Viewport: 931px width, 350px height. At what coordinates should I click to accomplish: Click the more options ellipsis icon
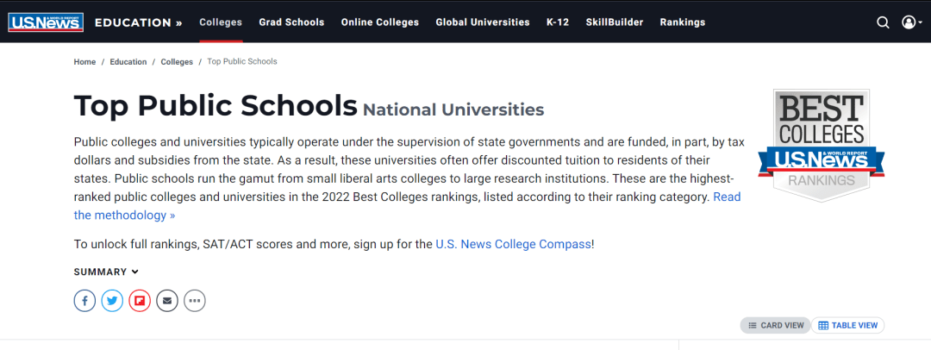[195, 301]
